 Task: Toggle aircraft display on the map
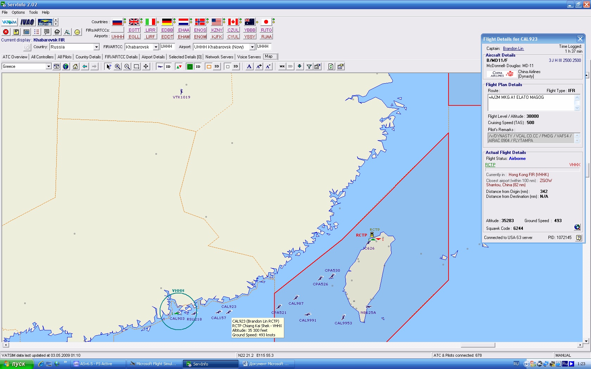point(160,66)
